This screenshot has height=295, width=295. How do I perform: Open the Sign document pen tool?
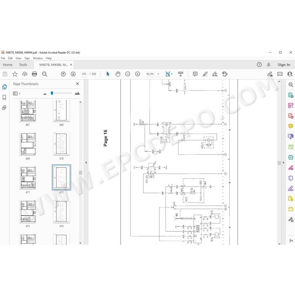[215, 74]
